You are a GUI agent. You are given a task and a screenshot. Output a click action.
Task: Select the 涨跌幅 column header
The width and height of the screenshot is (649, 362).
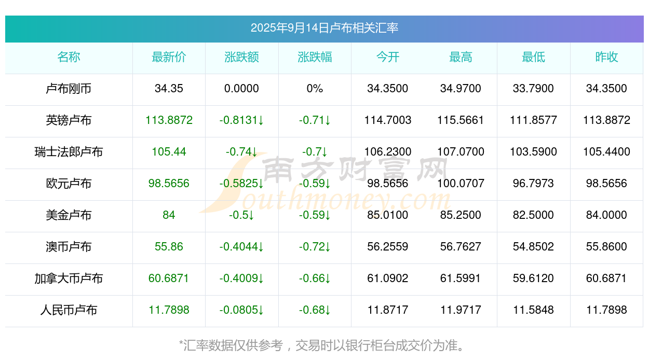(315, 57)
